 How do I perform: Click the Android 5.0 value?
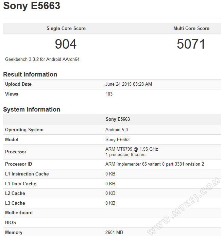(x=117, y=130)
